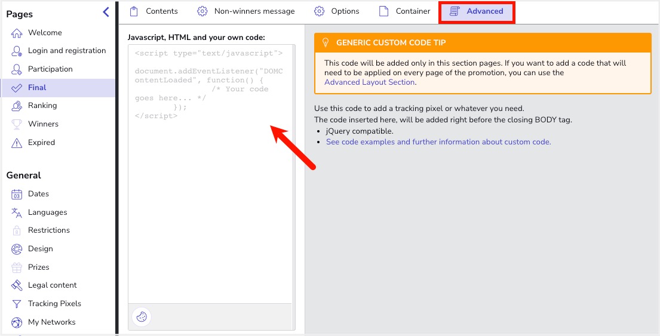Viewport: 660px width, 336px height.
Task: Click the Final checkmark icon
Action: click(x=16, y=88)
